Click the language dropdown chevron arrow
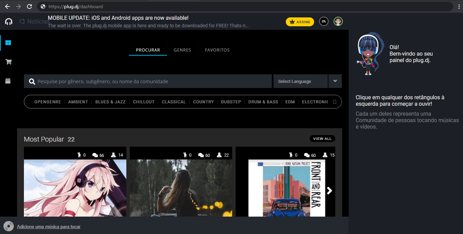 [335, 81]
